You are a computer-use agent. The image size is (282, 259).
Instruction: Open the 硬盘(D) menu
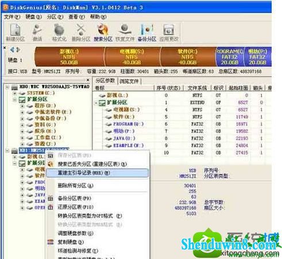tap(34, 17)
